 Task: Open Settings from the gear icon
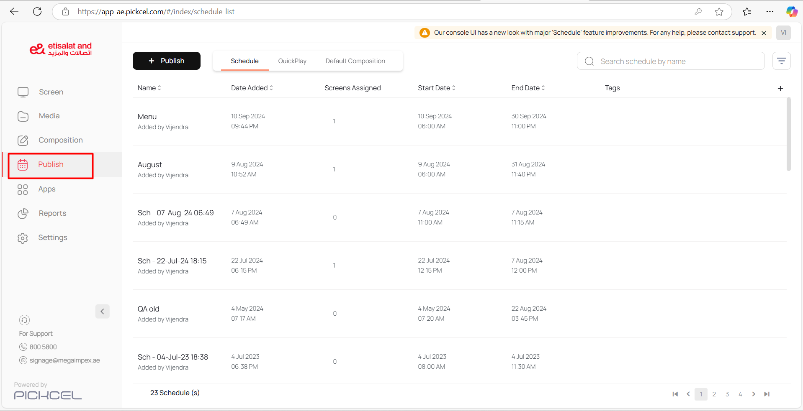click(x=23, y=238)
